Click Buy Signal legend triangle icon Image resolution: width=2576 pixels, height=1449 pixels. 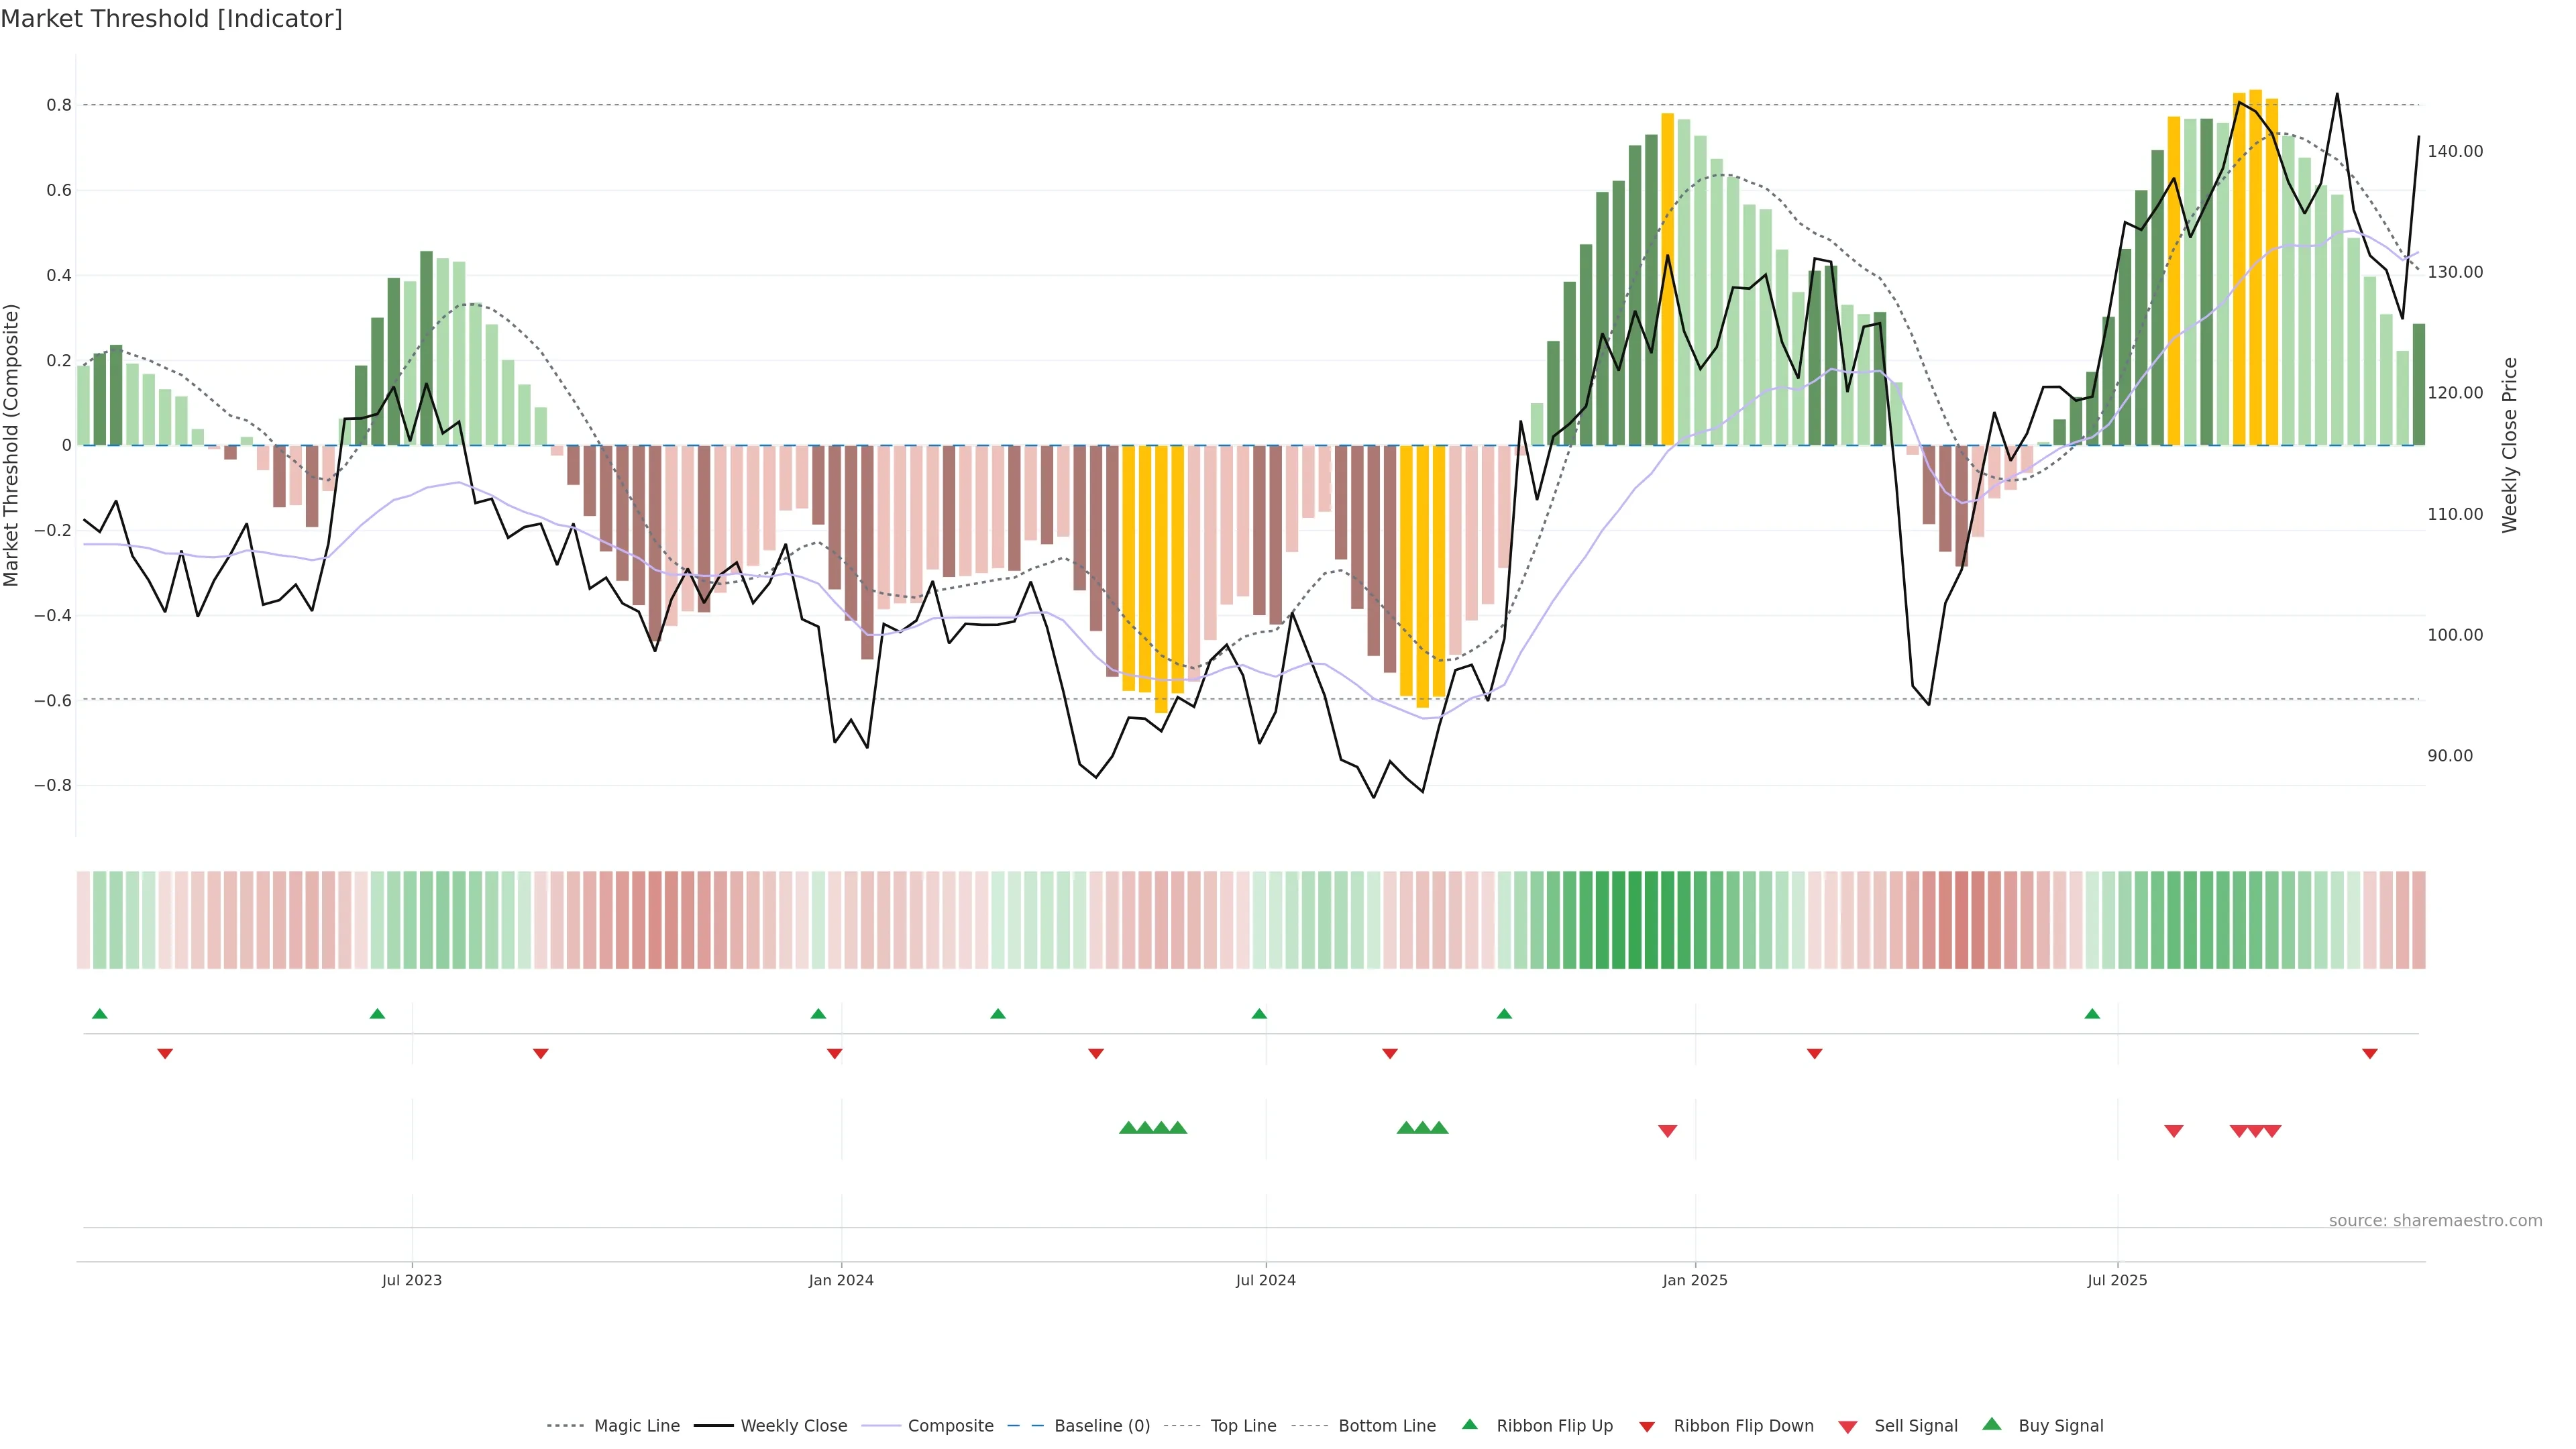click(x=1992, y=1424)
